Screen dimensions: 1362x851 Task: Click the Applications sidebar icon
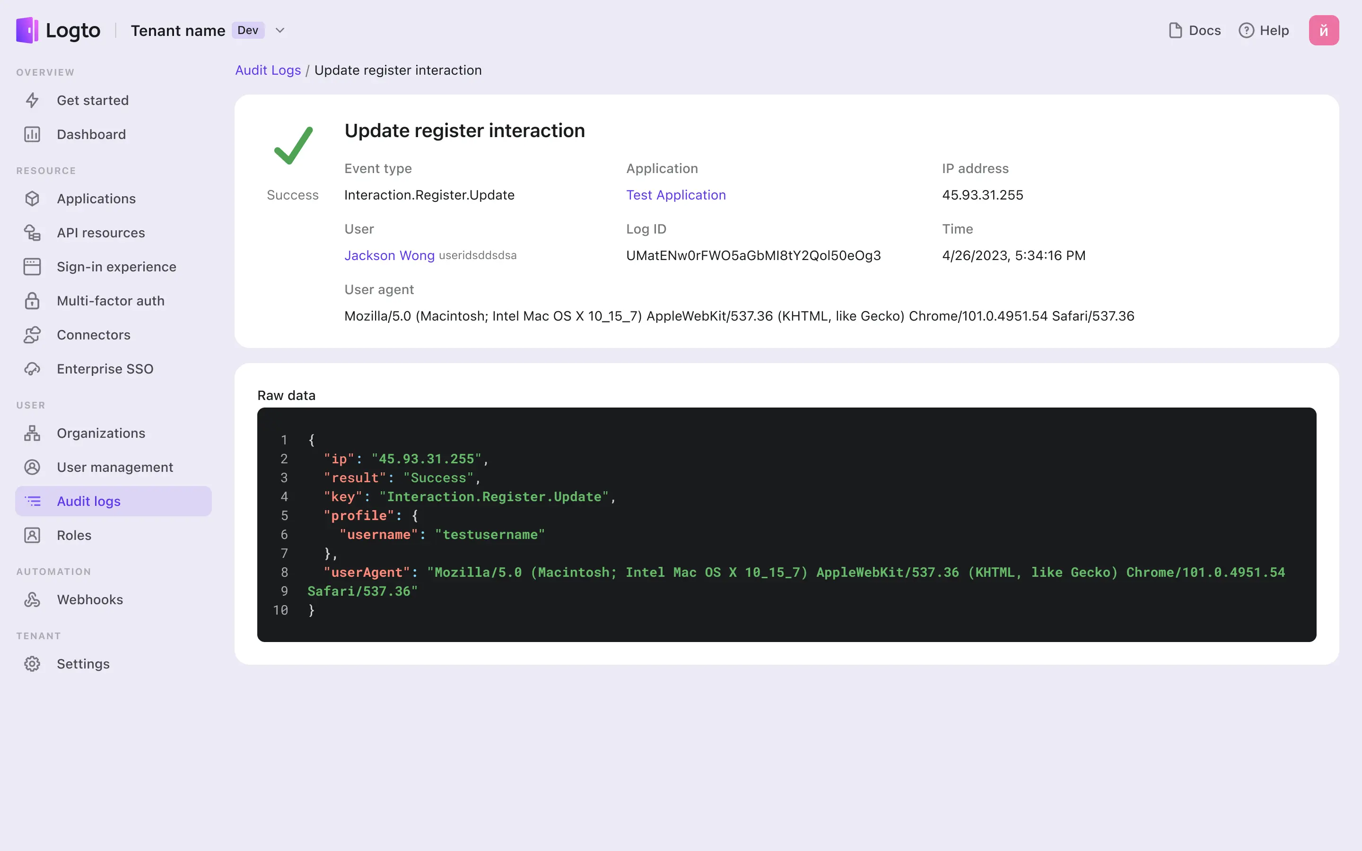[x=32, y=198]
